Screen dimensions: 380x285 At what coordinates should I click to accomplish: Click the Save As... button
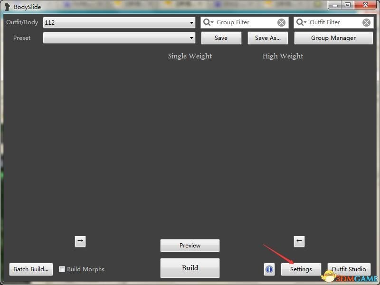[x=268, y=38]
